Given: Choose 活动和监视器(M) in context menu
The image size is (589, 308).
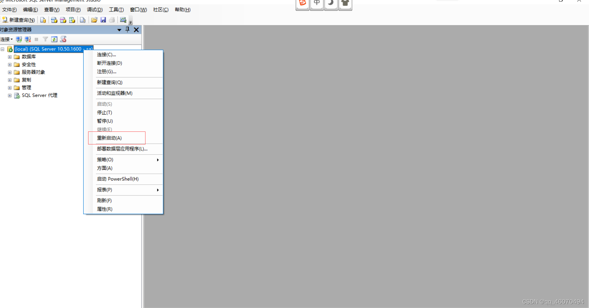Looking at the screenshot, I should click(x=123, y=93).
